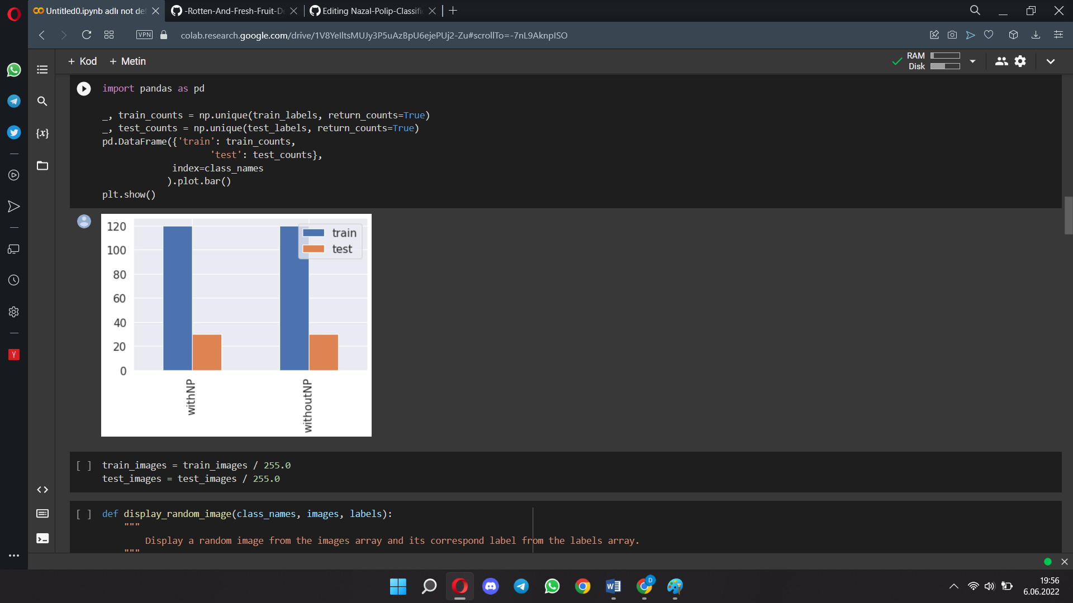Open the Share collaborators button
1073x603 pixels.
pyautogui.click(x=1001, y=61)
